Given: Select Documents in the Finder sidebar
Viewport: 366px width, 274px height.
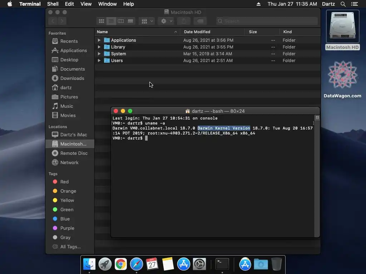Looking at the screenshot, I should click(x=70, y=69).
